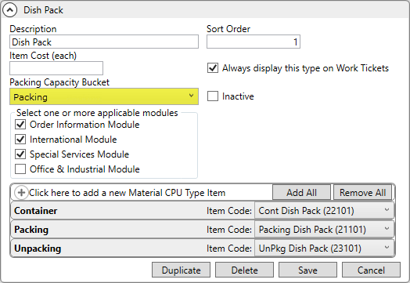Click the Dish Pack header title
The width and height of the screenshot is (410, 283).
click(43, 10)
